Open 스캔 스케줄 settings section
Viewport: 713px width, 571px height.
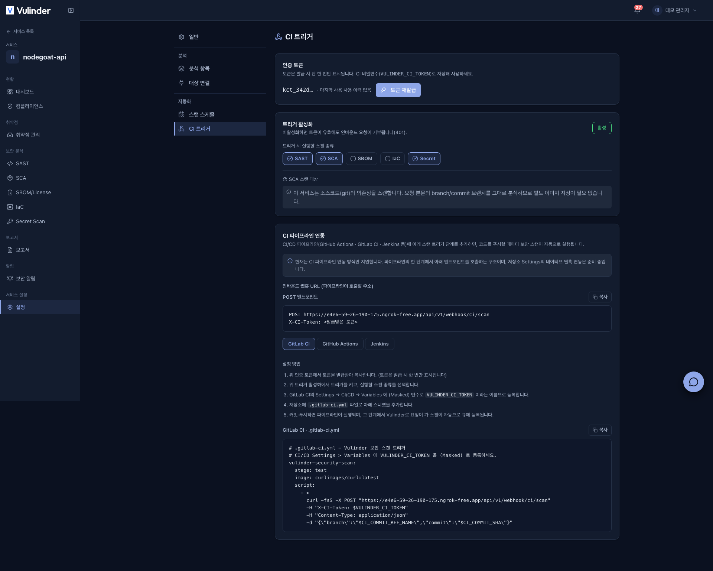220,114
